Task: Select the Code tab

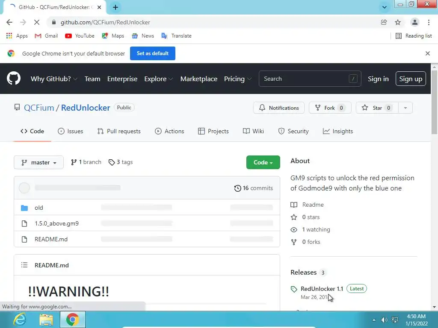Action: tap(32, 131)
